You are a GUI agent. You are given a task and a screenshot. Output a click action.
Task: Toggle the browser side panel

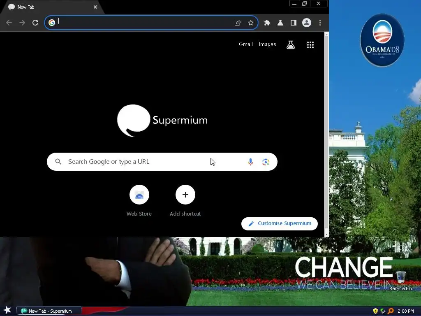pos(294,23)
